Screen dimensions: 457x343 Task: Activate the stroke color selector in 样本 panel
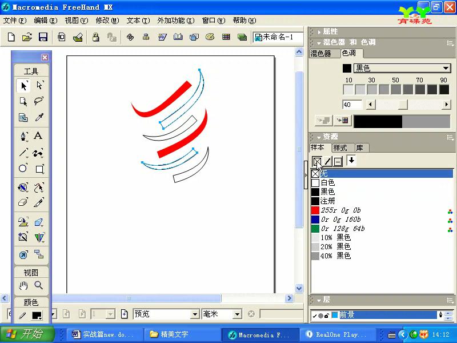tap(327, 161)
